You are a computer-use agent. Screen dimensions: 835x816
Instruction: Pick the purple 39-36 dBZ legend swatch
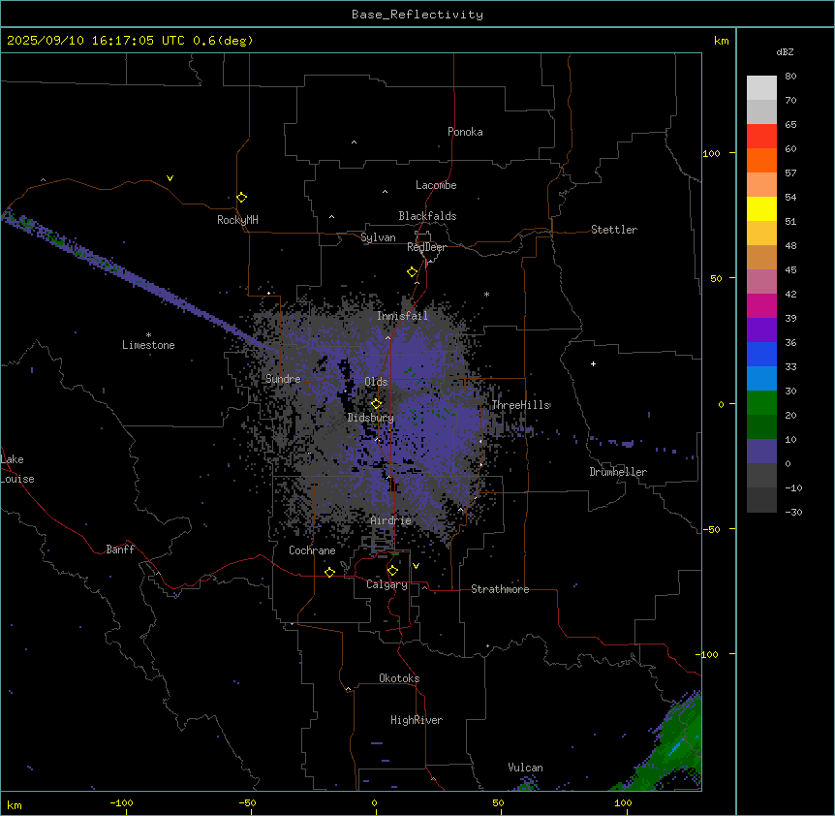tap(761, 330)
